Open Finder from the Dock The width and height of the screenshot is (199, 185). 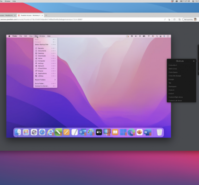18,132
